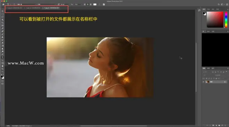Open the font size dropdown
229x127 pixels.
[x=65, y=5]
